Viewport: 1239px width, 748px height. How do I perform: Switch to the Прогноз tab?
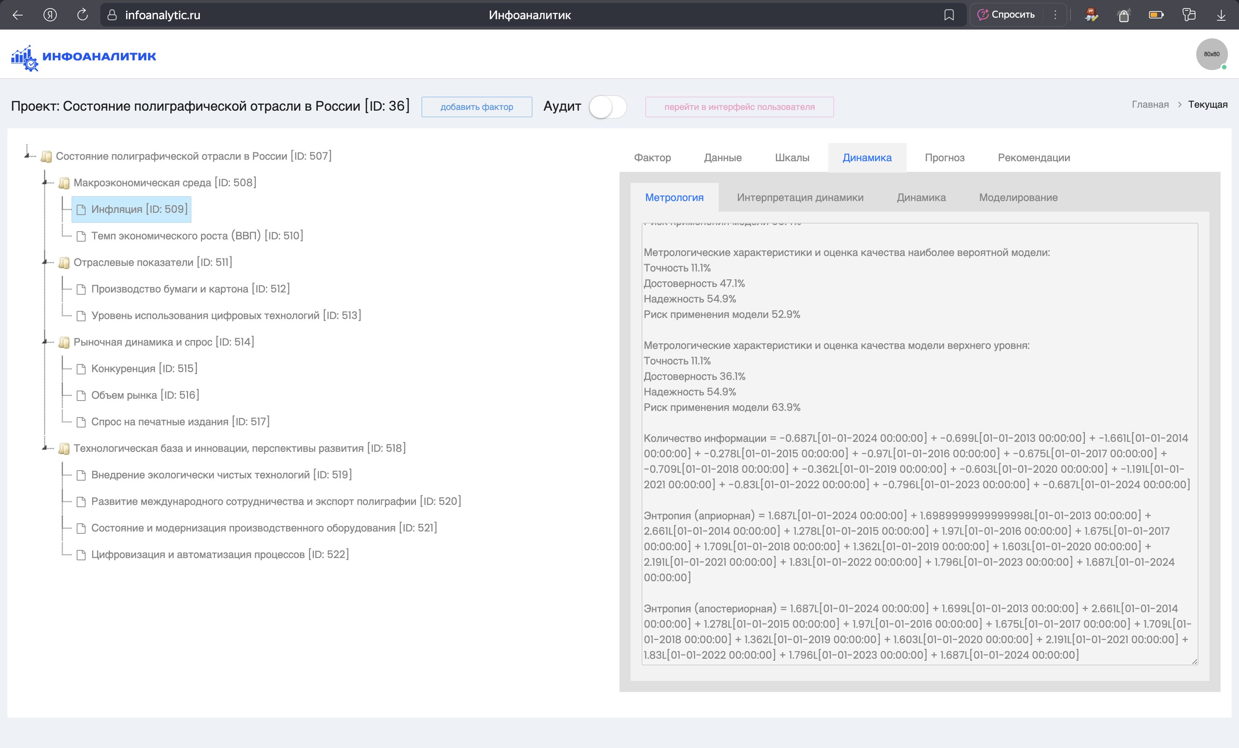(945, 157)
